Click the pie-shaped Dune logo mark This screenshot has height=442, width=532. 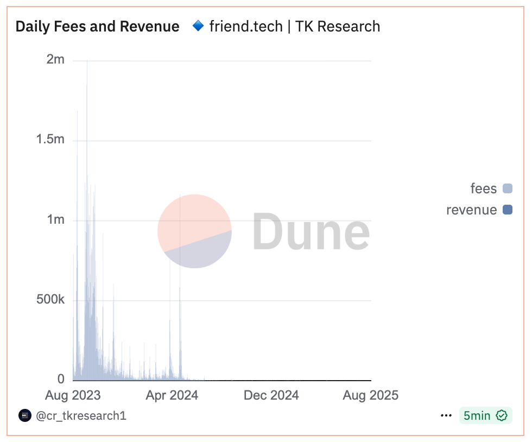pos(194,231)
